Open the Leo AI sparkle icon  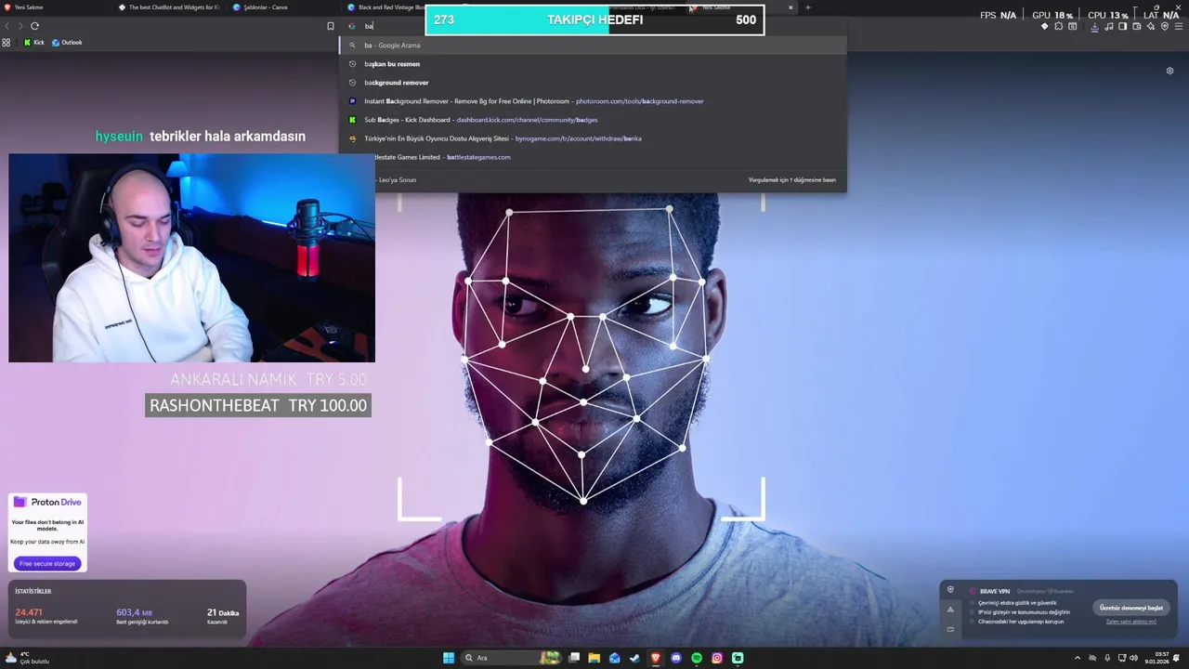(x=1151, y=26)
